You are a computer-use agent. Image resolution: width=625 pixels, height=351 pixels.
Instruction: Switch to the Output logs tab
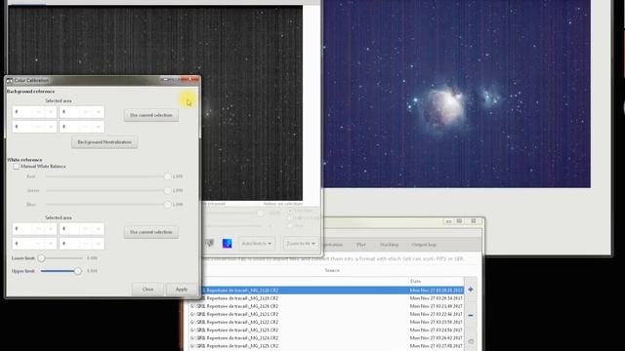tap(424, 245)
